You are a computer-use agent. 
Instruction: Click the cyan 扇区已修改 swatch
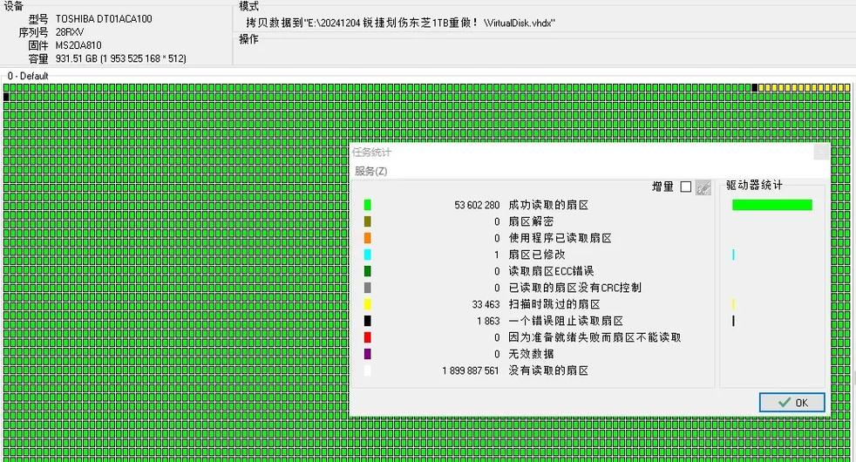367,255
